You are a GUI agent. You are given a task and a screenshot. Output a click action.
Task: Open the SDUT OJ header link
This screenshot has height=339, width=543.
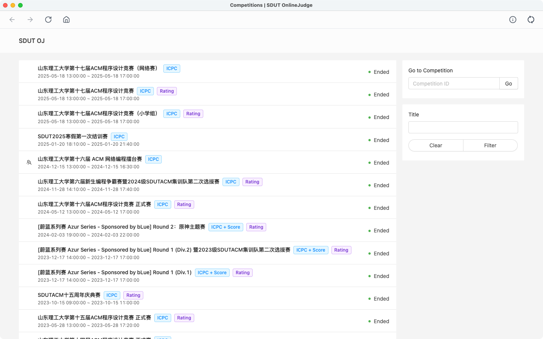tap(32, 41)
